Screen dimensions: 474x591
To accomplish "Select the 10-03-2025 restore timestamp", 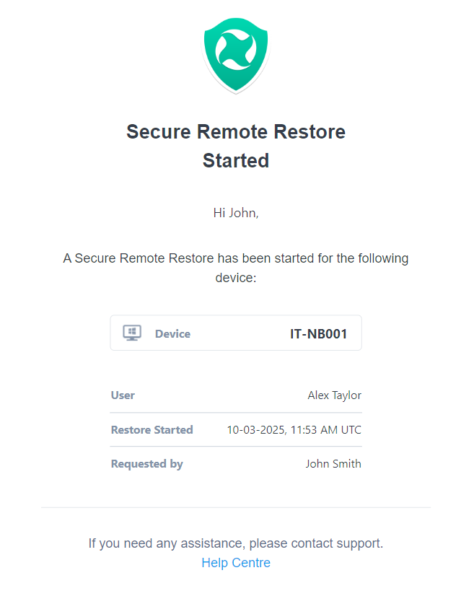I will pyautogui.click(x=294, y=429).
